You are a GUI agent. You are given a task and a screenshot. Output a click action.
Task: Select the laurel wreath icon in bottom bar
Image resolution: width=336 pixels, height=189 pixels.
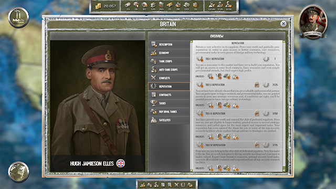(x=183, y=185)
